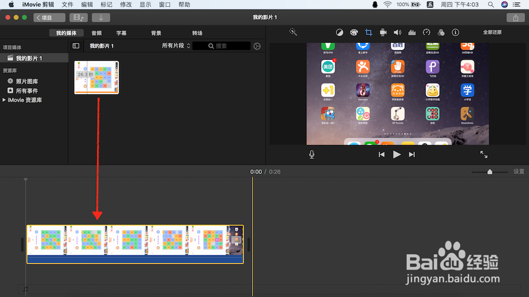Open the 修改 (Modify) menu
This screenshot has height=297, width=529.
(x=126, y=4)
